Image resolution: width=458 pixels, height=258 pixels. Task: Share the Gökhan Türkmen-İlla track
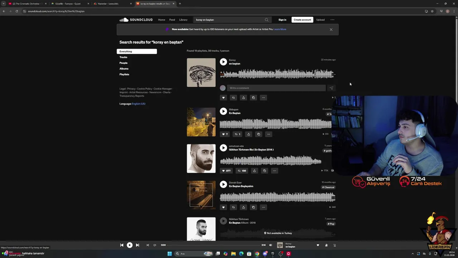click(254, 171)
